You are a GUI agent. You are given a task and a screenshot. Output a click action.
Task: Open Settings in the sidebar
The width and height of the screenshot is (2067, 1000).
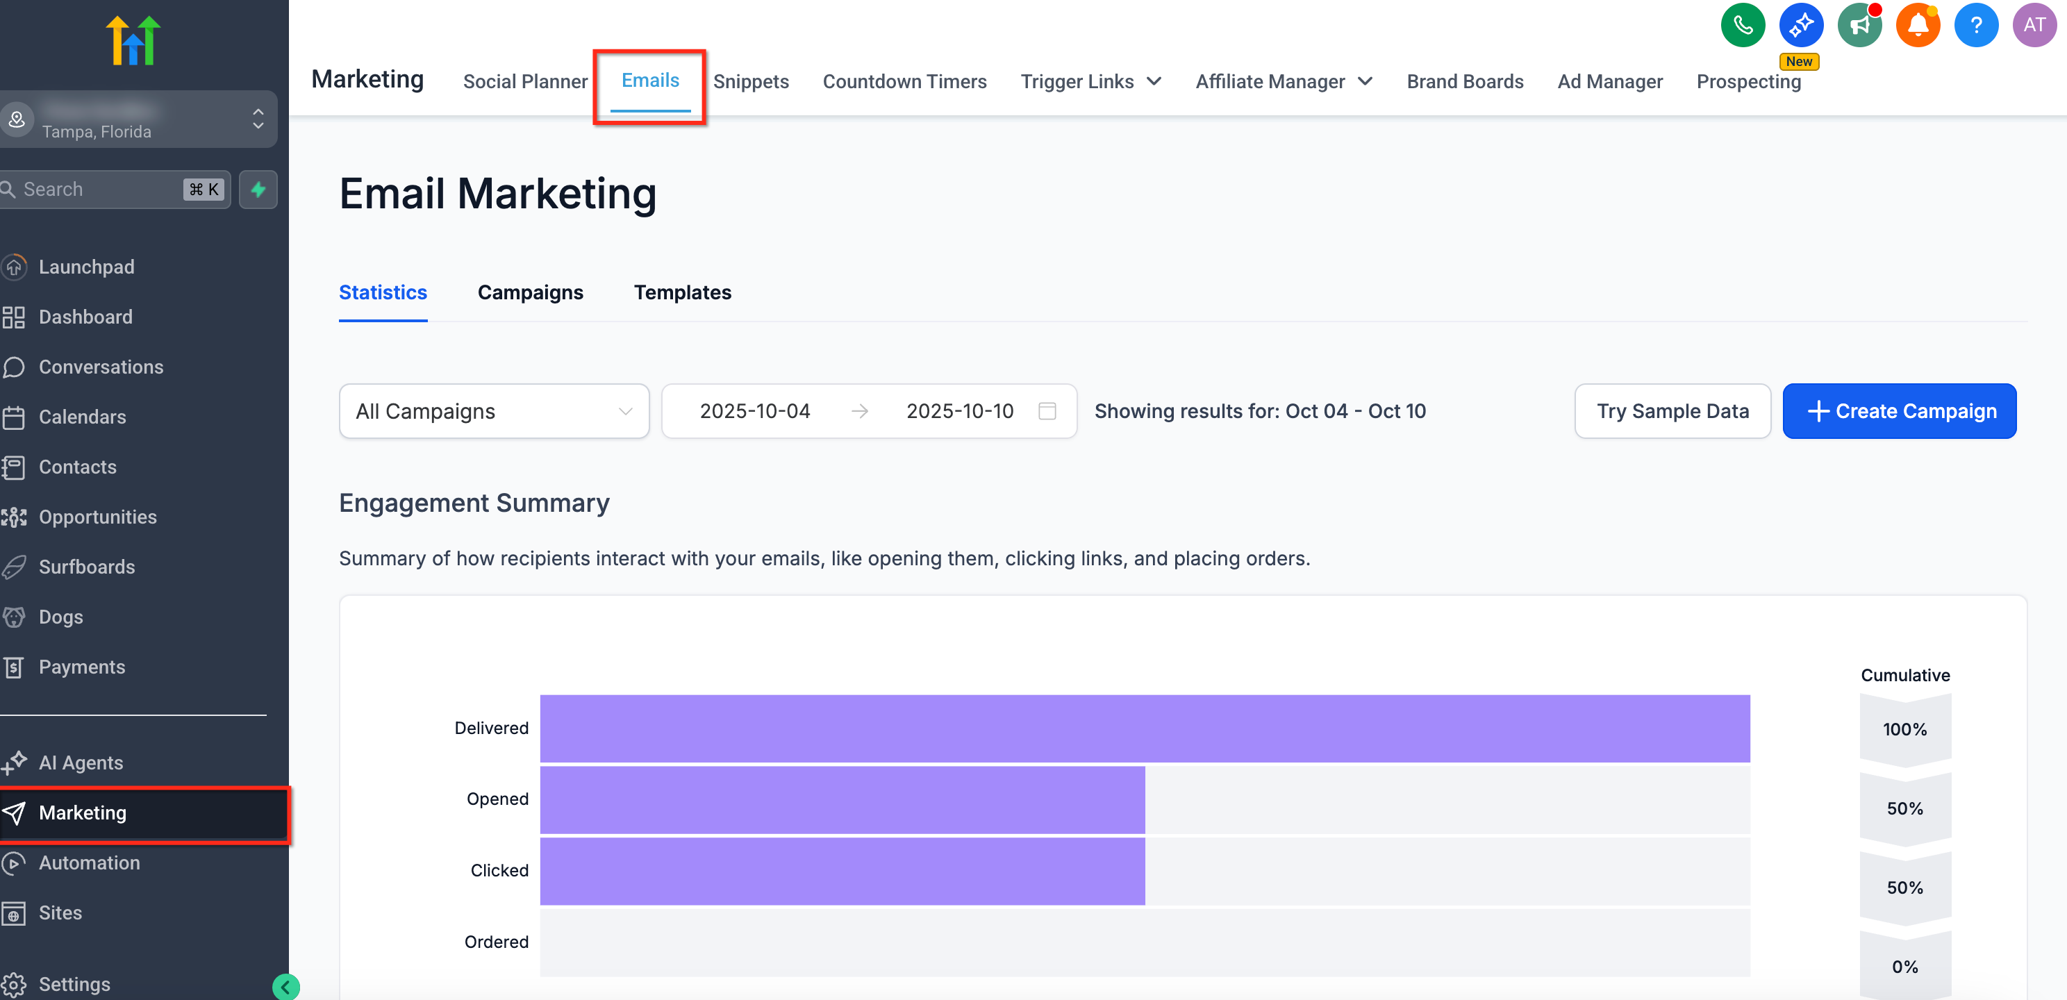click(x=74, y=984)
